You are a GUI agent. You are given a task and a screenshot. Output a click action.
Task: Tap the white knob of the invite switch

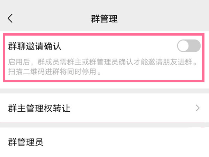183,46
